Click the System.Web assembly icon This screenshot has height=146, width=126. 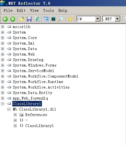coord(9,54)
